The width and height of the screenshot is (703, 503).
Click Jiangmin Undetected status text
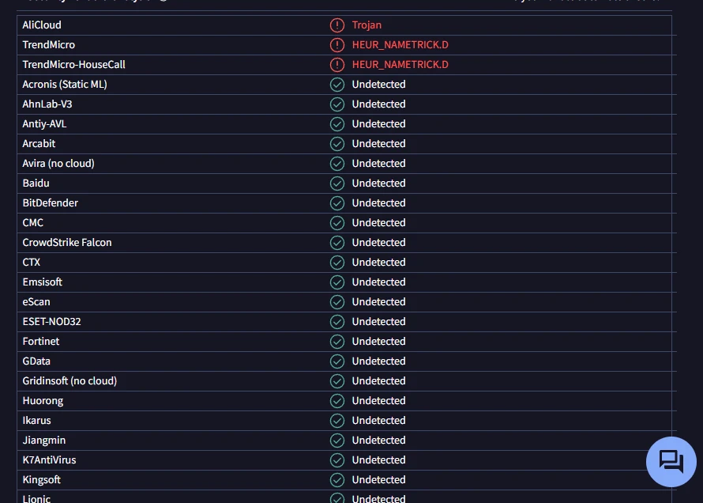point(379,441)
